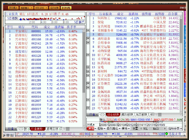Image resolution: width=189 pixels, height=140 pixels.
Task: Open the MA indicator dropdown on chart
Action: (110, 120)
